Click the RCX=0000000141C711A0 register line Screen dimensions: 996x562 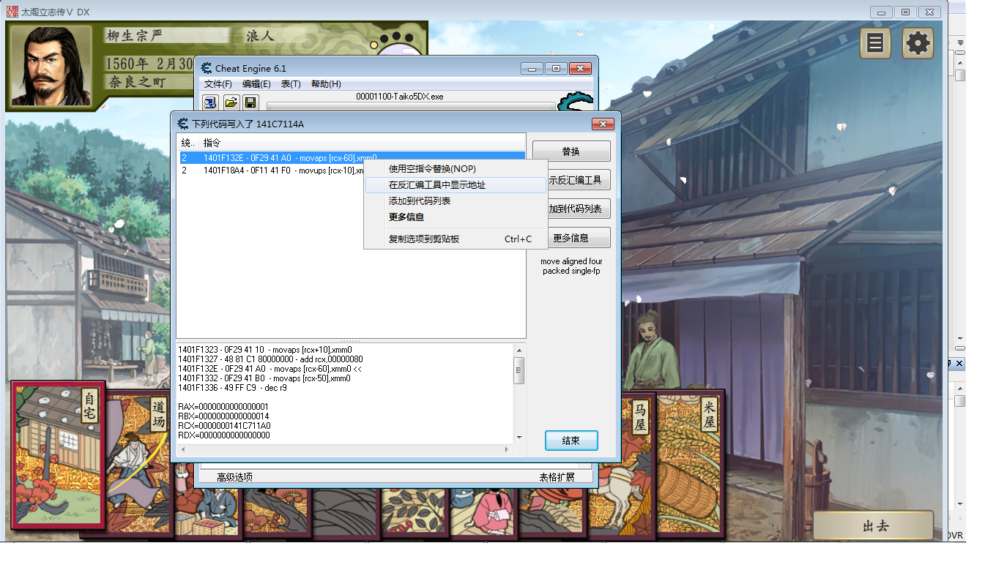224,426
